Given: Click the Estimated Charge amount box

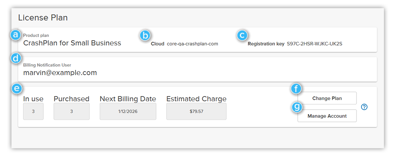Looking at the screenshot, I should pyautogui.click(x=196, y=111).
